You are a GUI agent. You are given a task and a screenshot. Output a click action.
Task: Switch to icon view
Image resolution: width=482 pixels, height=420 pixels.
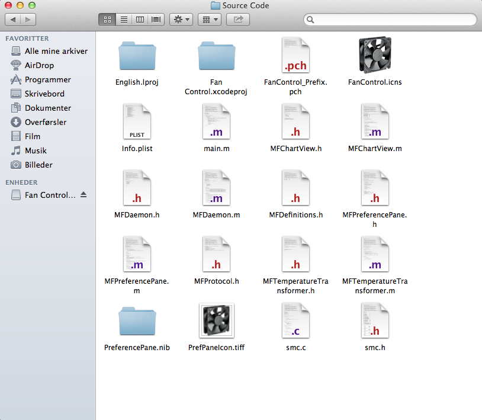pyautogui.click(x=107, y=20)
